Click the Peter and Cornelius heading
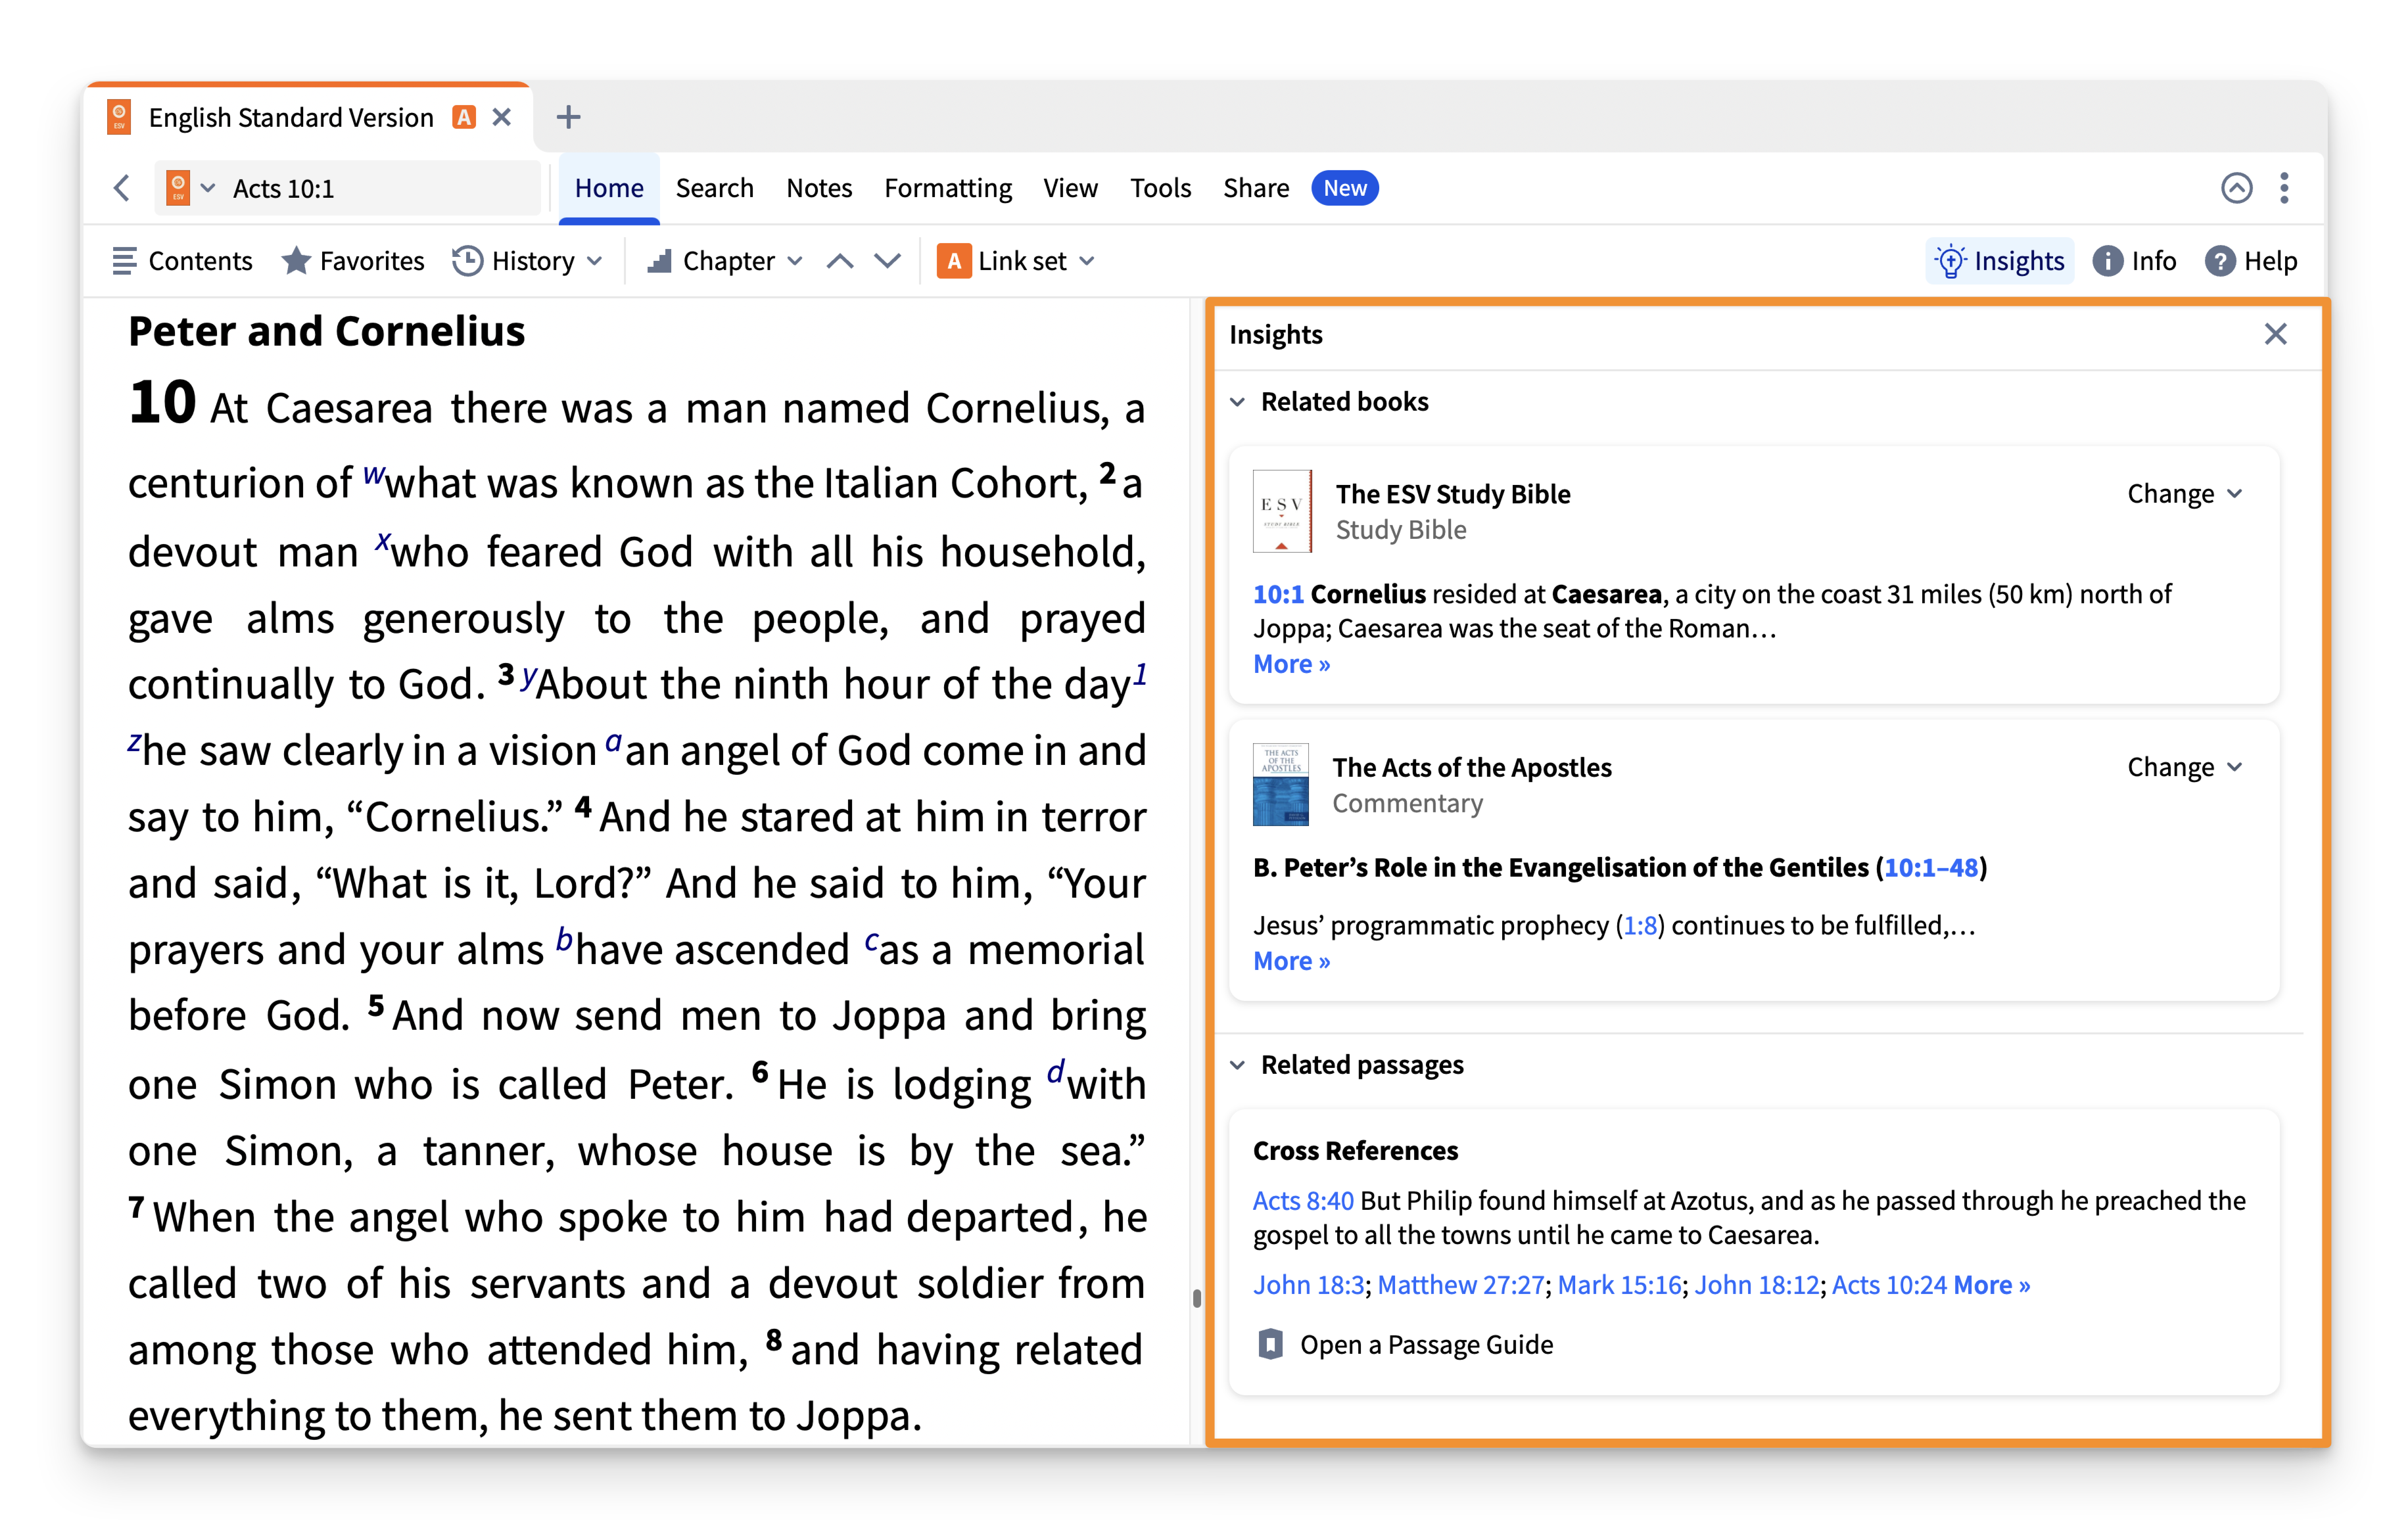This screenshot has height=1528, width=2408. pos(326,331)
